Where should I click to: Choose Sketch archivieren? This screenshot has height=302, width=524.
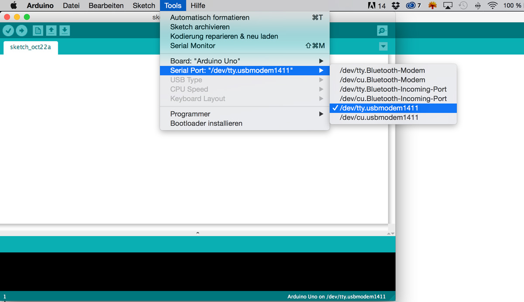tap(245, 27)
